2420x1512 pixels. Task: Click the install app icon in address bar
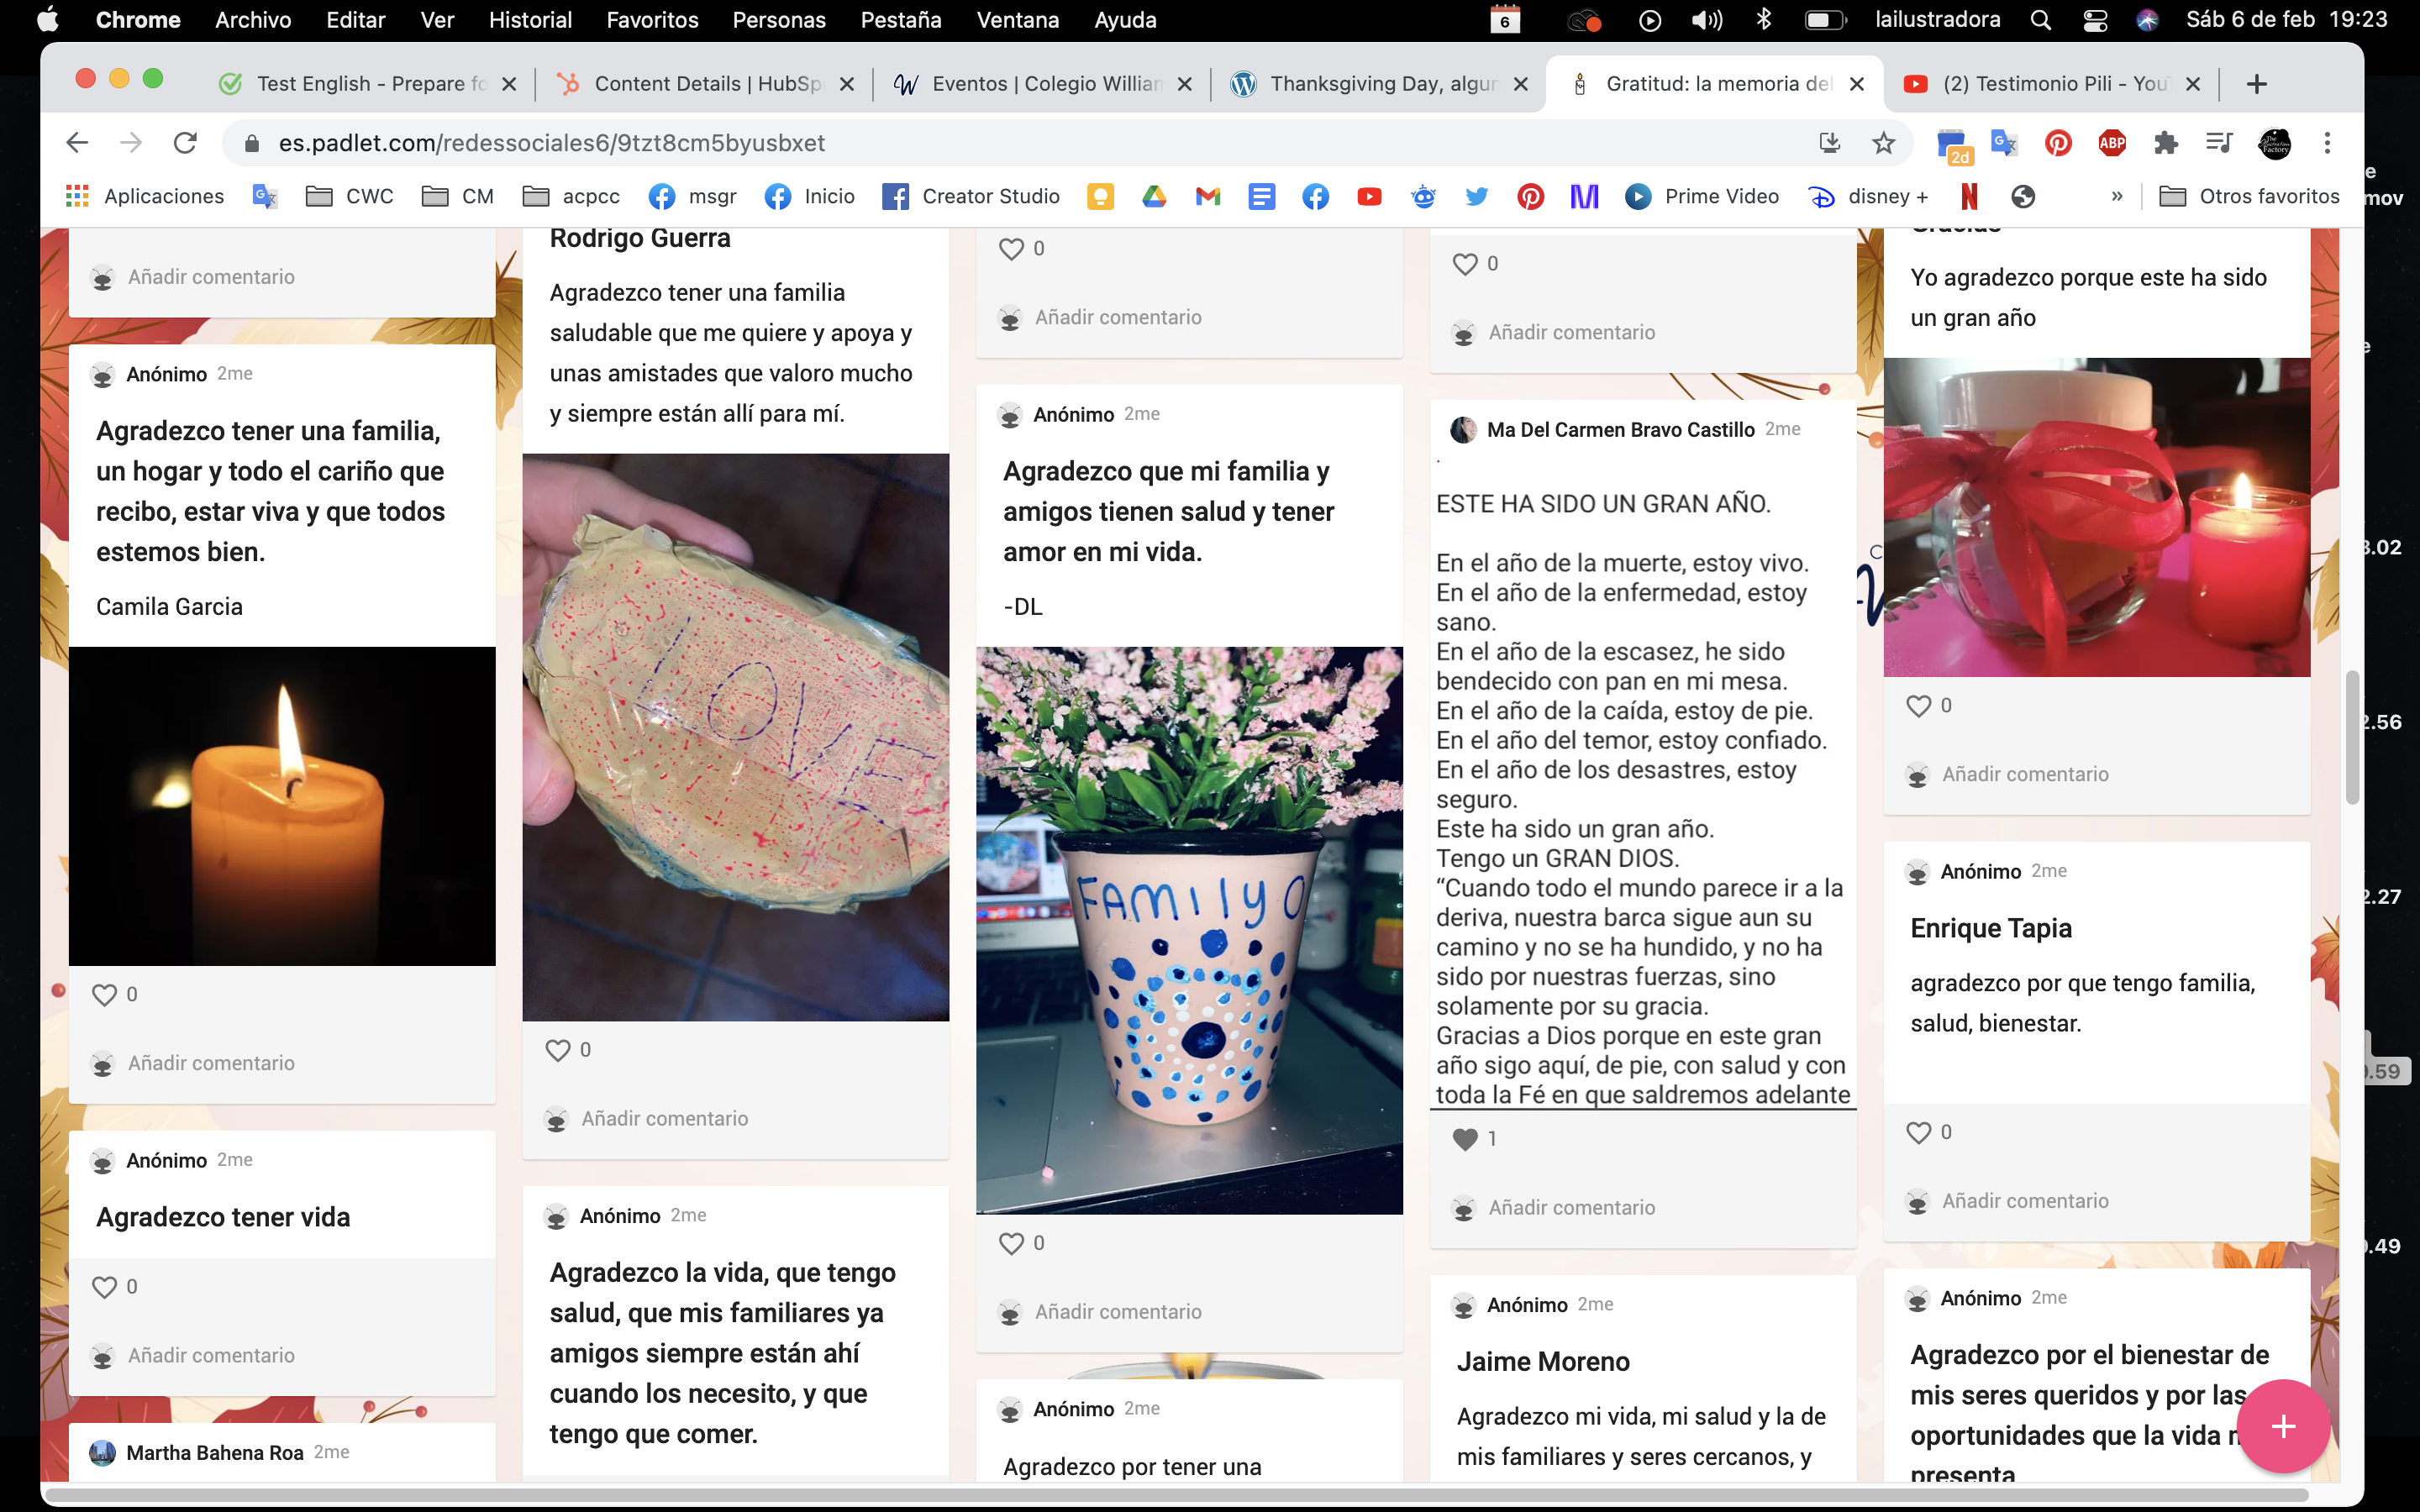click(x=1829, y=143)
